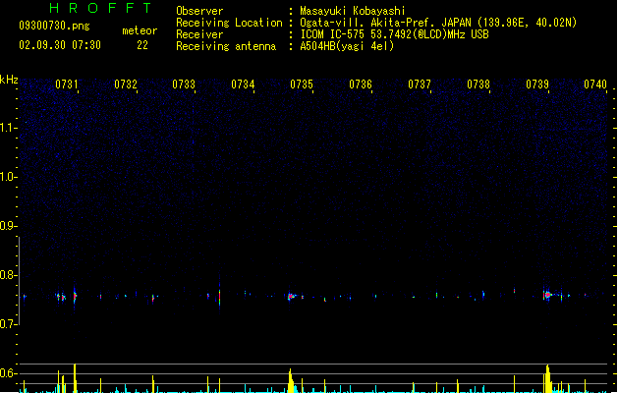This screenshot has width=618, height=393.
Task: Click the tallest yellow intensity peak near 0731
Action: coord(75,378)
